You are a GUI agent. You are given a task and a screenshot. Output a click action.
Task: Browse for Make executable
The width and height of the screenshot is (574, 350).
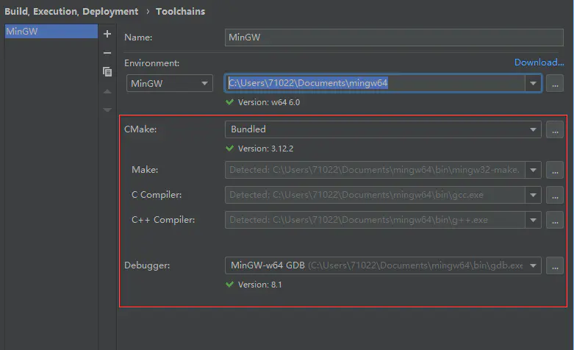tap(555, 170)
